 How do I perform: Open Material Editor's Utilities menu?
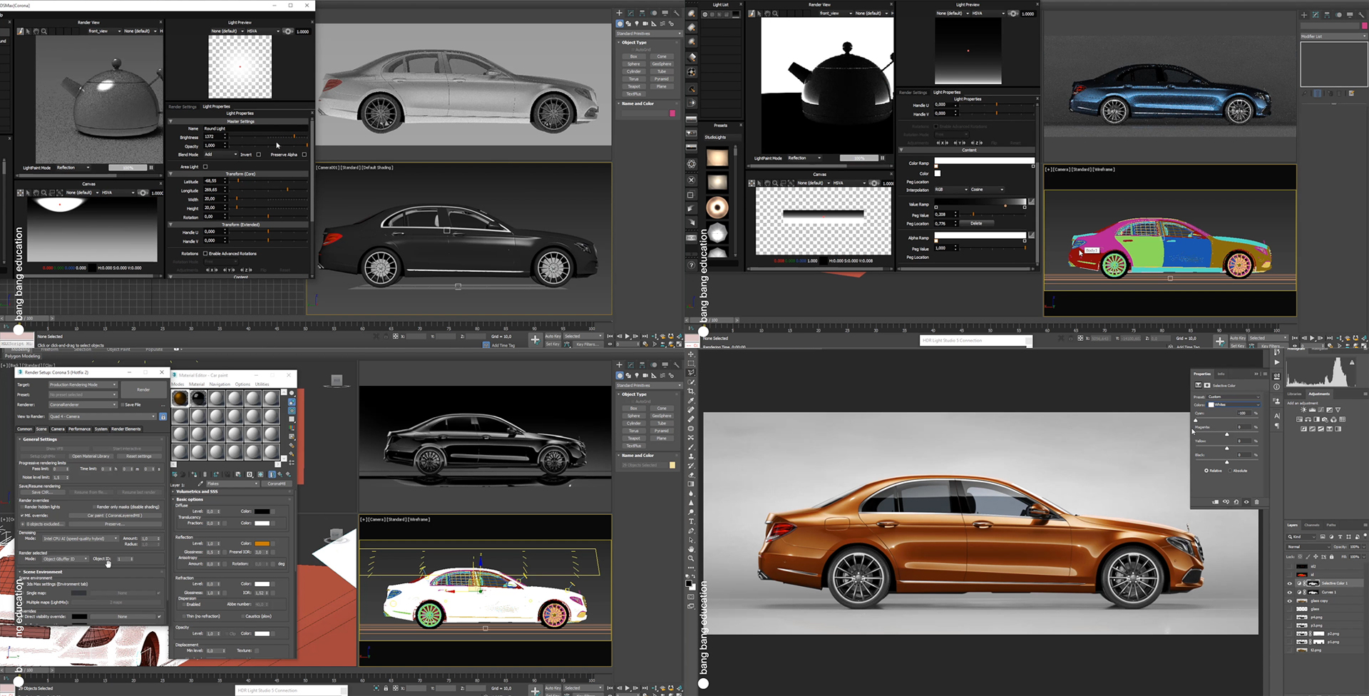[x=262, y=384]
